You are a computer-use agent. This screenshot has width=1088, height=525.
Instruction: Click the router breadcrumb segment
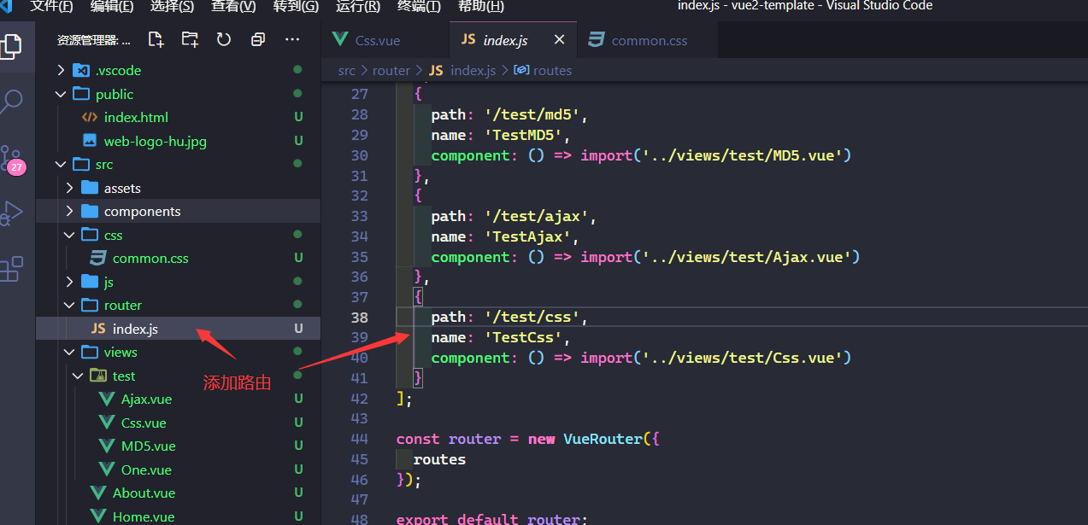(x=391, y=70)
